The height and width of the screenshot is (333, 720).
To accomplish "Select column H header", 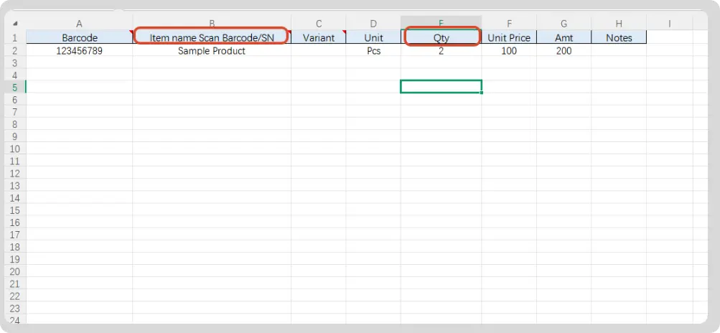I will coord(619,24).
